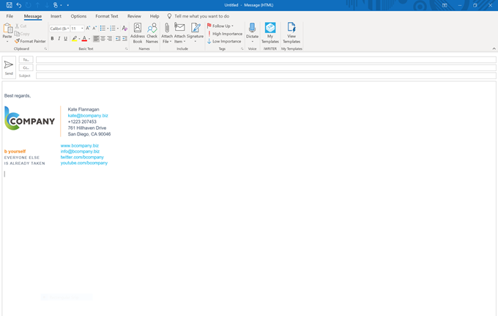Open Follow Up flag dropdown
Screen dimensions: 498x316
[220, 26]
